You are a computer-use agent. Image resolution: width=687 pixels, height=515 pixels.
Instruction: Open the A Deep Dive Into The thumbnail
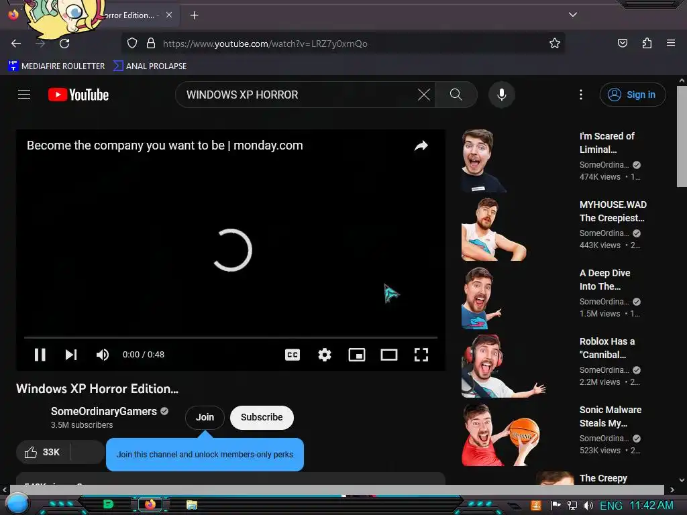click(516, 298)
